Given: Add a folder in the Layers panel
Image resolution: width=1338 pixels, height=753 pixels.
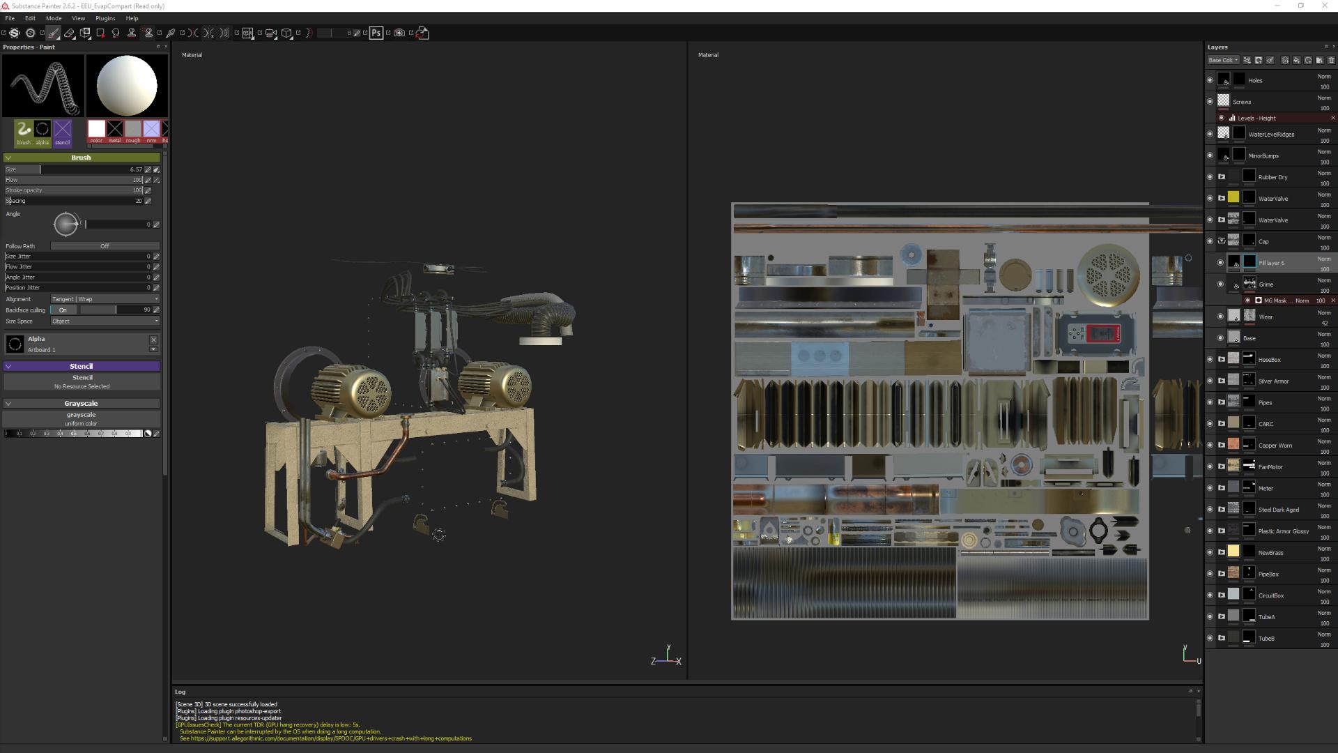Looking at the screenshot, I should (1321, 60).
